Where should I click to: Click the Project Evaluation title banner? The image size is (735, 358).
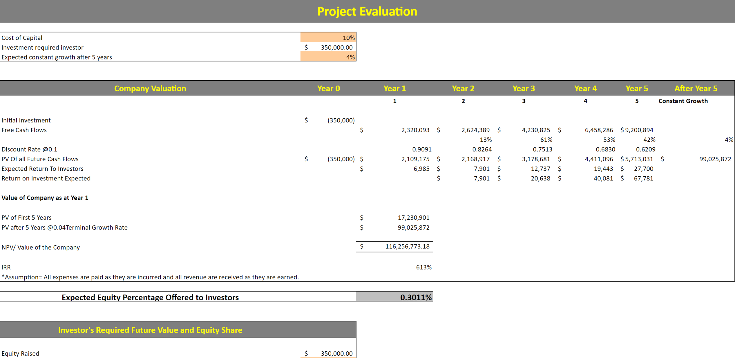(367, 11)
